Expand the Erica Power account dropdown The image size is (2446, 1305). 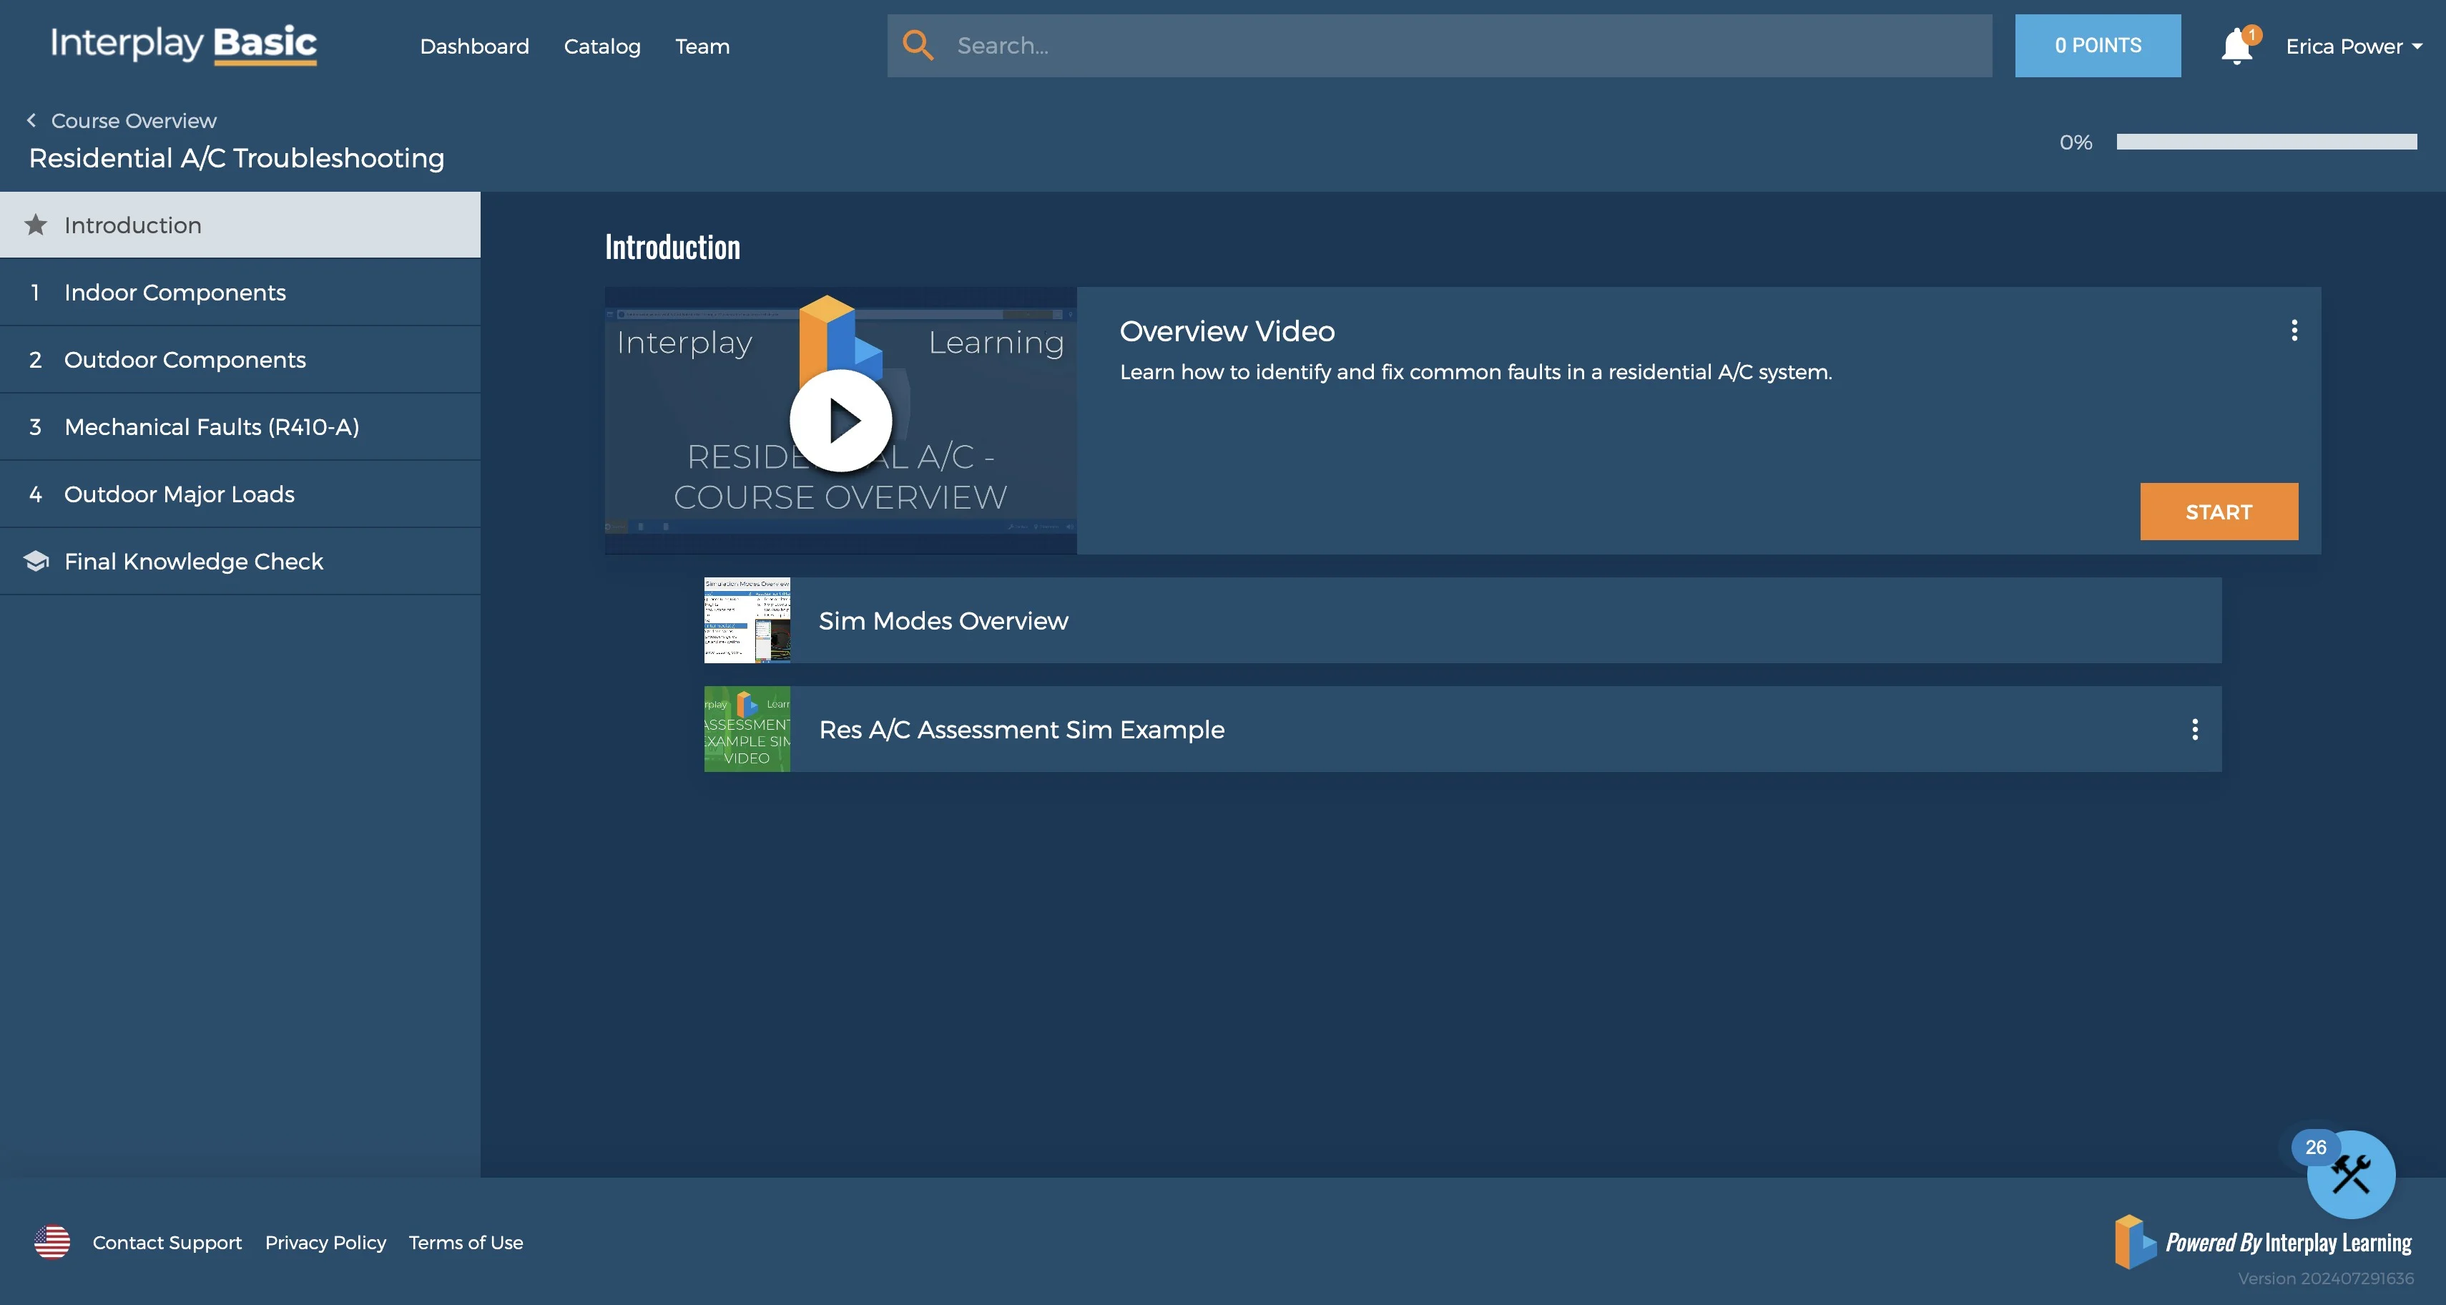pyautogui.click(x=2354, y=47)
